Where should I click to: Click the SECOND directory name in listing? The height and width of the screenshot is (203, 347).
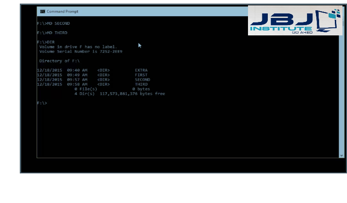[143, 80]
